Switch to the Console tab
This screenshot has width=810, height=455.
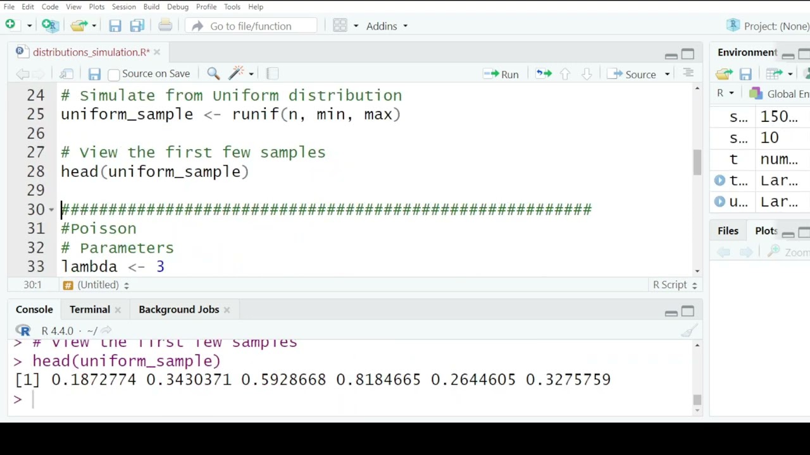pyautogui.click(x=34, y=310)
